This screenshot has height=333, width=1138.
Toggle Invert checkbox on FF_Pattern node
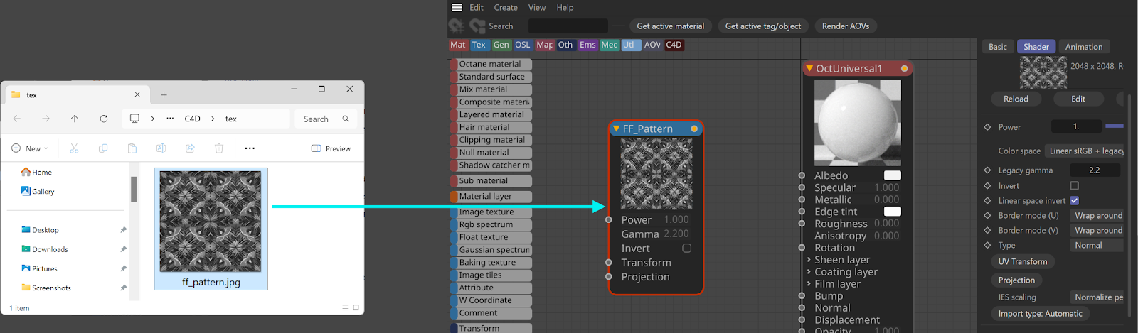pyautogui.click(x=686, y=249)
